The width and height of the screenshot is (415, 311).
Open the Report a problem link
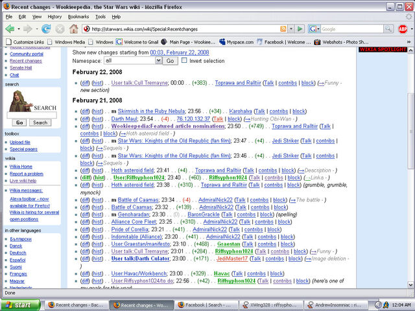pos(27,174)
